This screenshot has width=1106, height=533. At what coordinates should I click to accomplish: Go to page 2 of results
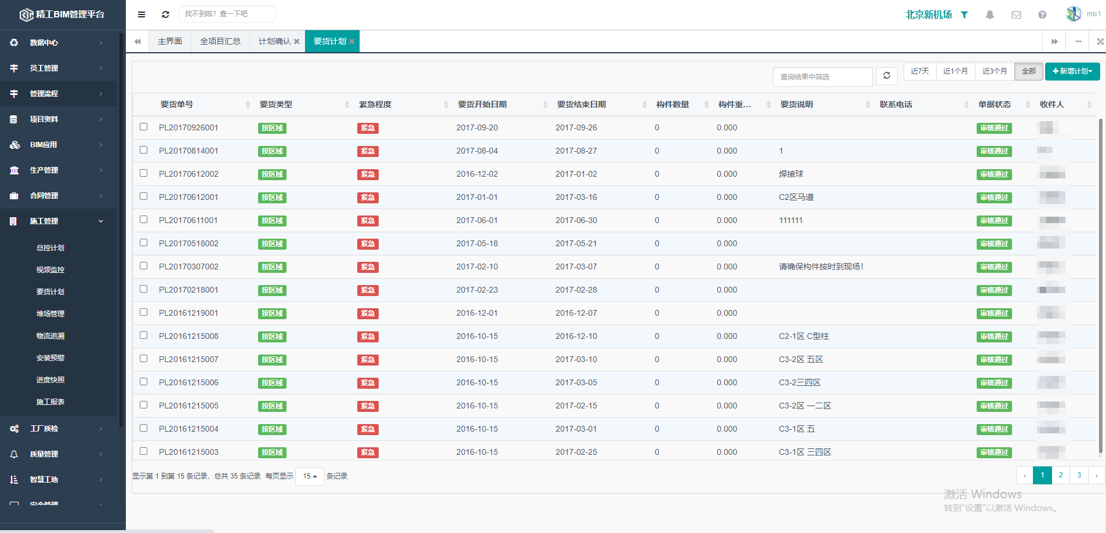click(1061, 475)
